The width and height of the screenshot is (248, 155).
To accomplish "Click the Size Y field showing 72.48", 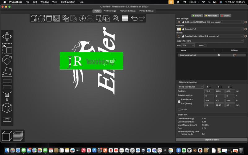I will click(x=219, y=105).
